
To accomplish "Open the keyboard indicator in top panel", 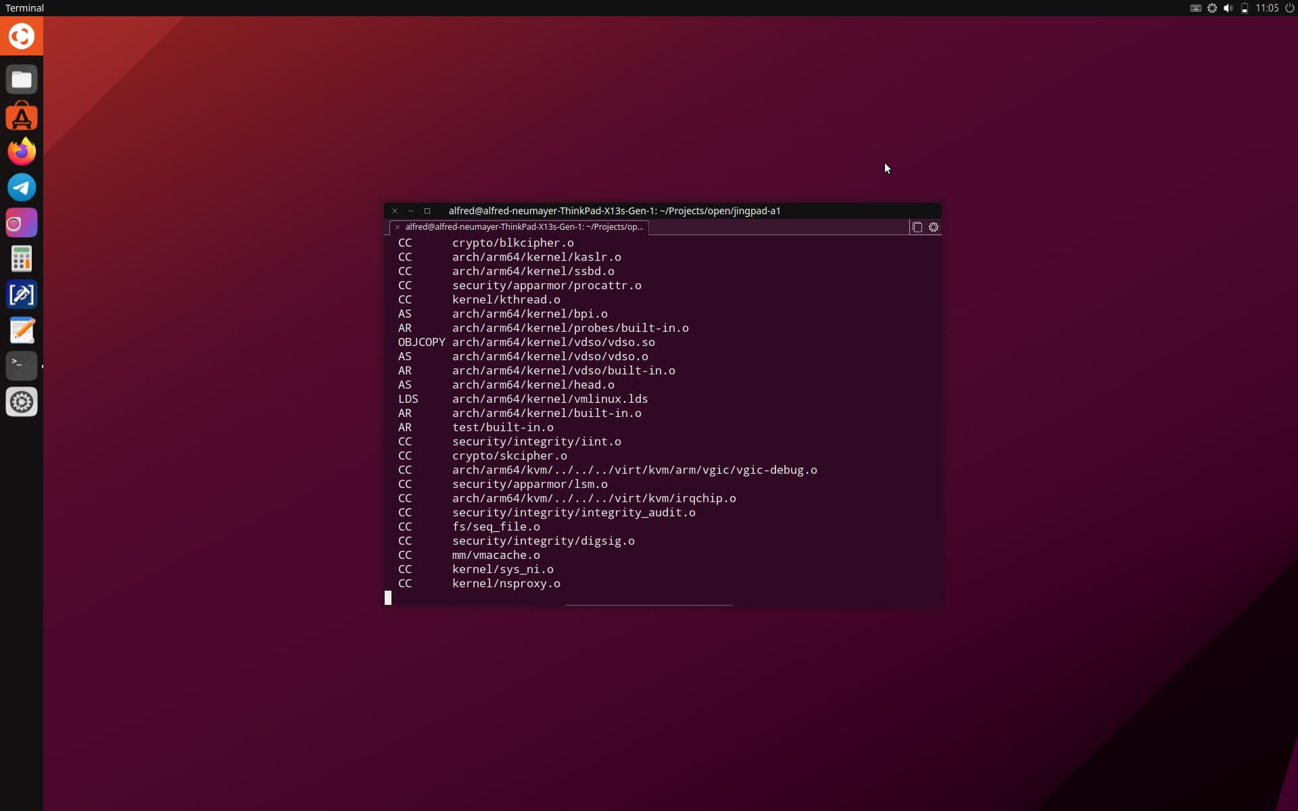I will 1195,8.
